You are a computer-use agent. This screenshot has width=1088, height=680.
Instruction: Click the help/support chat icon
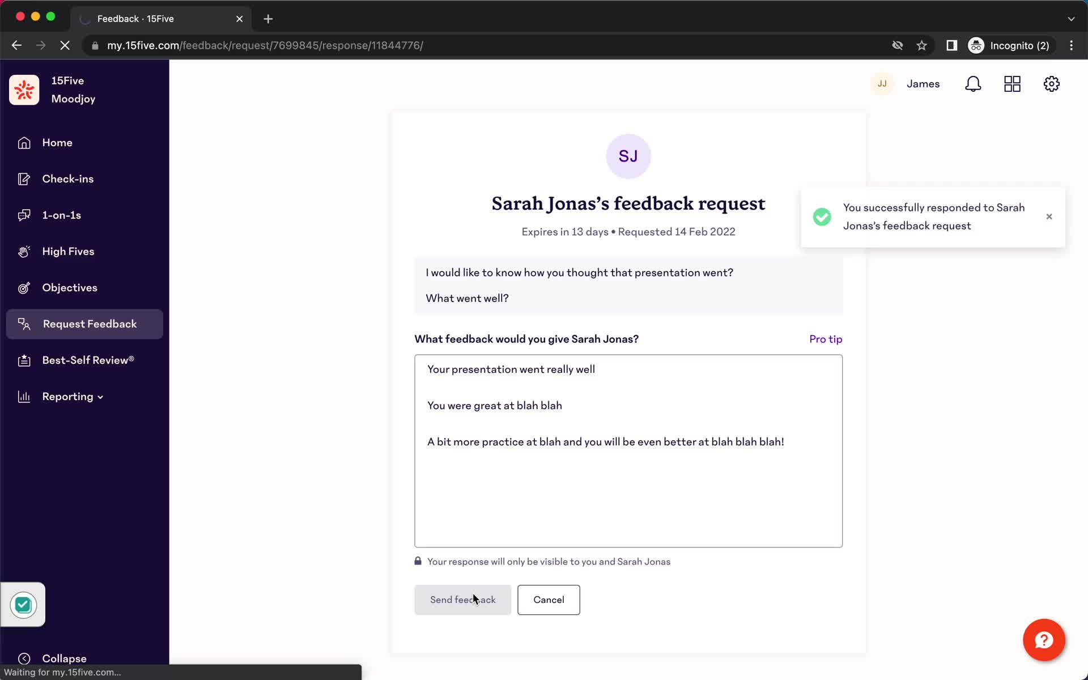[x=1044, y=640]
